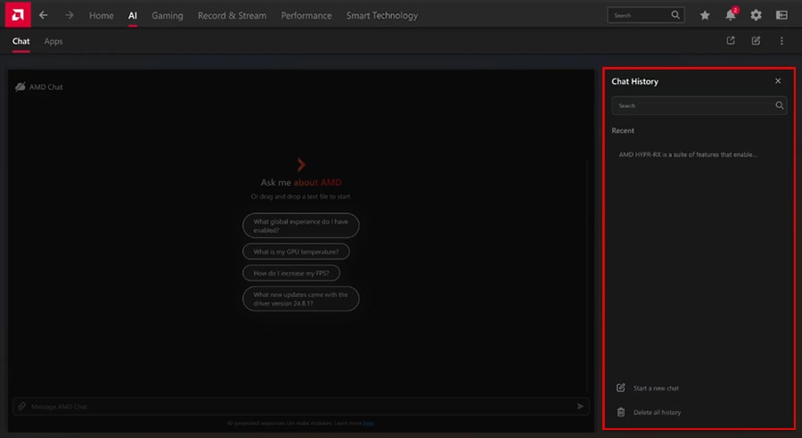Image resolution: width=802 pixels, height=438 pixels.
Task: Click the AMD logo icon
Action: (18, 14)
